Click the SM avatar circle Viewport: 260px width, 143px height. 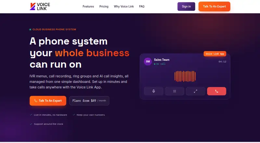(x=148, y=61)
